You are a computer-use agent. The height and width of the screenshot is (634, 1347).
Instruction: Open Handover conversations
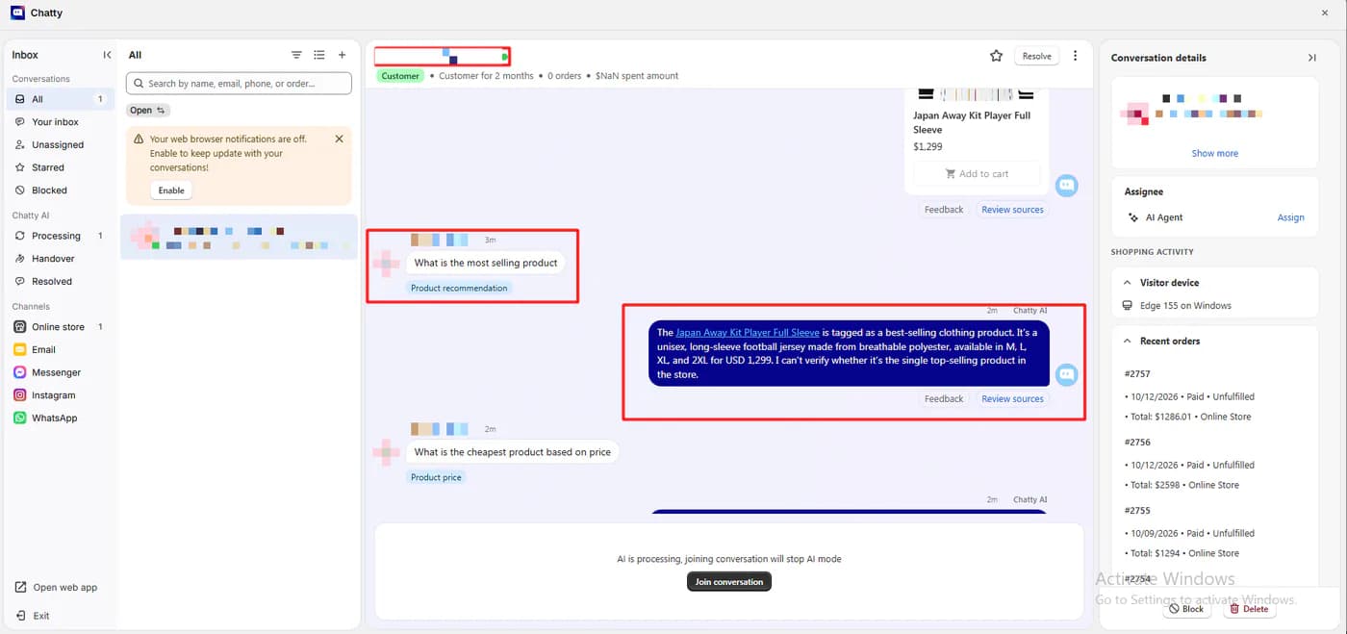(x=60, y=259)
